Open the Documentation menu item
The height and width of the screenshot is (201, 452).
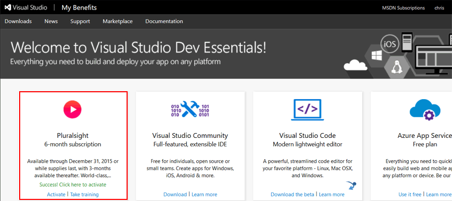click(x=164, y=21)
